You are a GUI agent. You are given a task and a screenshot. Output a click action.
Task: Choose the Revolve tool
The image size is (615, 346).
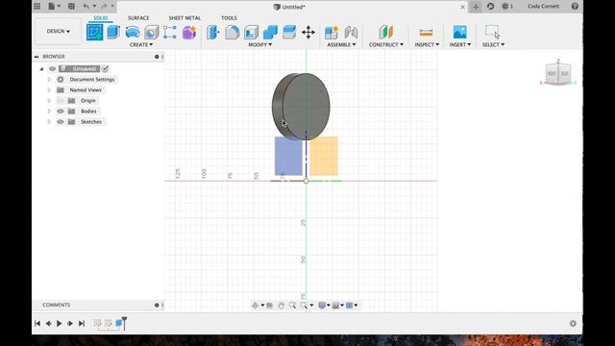point(133,33)
